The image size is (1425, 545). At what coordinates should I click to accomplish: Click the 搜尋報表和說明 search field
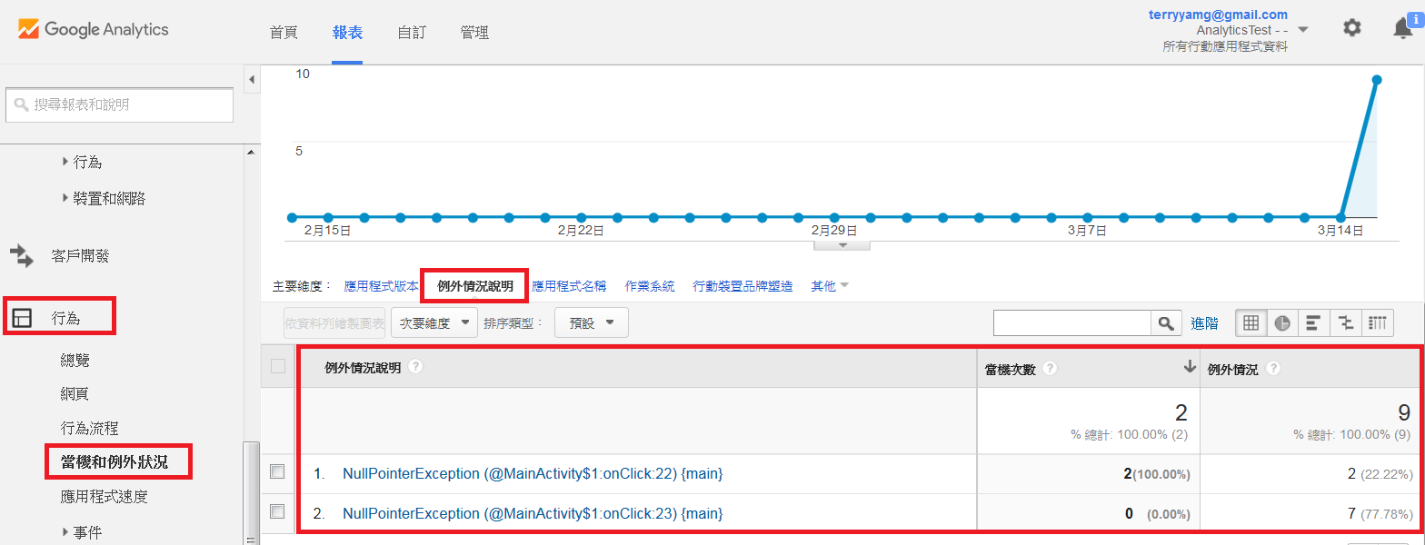[x=119, y=105]
